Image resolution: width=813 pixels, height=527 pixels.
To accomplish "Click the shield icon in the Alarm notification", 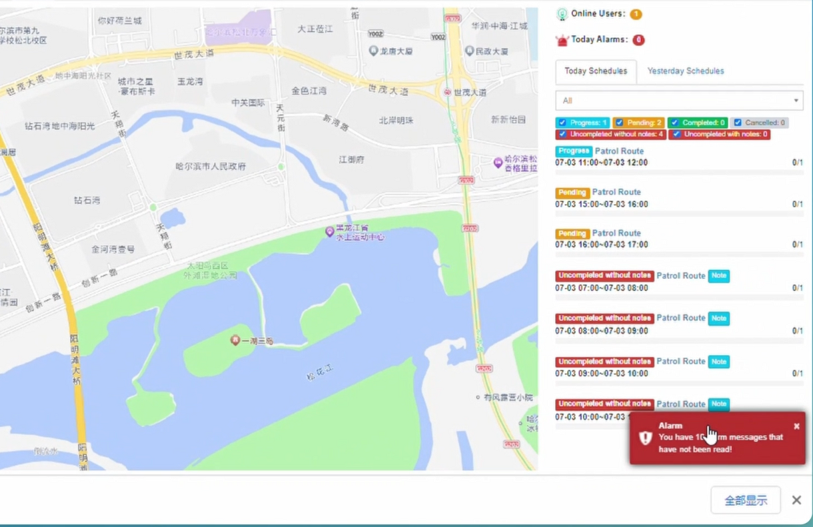I will pyautogui.click(x=645, y=438).
